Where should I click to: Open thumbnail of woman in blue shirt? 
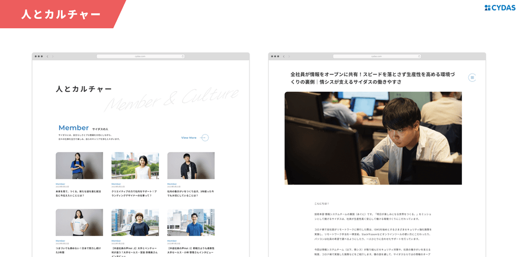79,166
